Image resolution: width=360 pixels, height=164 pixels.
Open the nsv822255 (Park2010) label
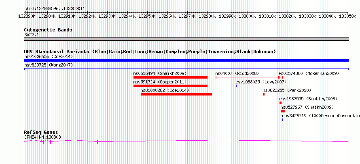tap(287, 90)
